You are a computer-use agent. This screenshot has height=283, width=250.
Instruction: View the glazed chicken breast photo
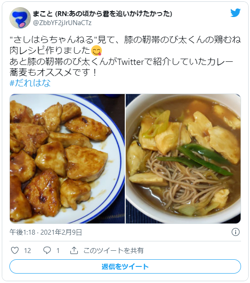[67, 159]
